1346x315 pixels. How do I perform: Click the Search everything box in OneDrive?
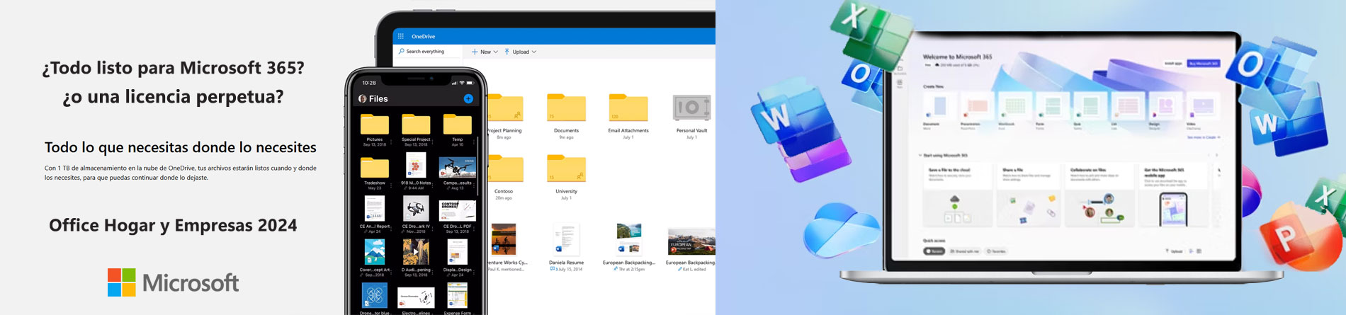tap(426, 52)
